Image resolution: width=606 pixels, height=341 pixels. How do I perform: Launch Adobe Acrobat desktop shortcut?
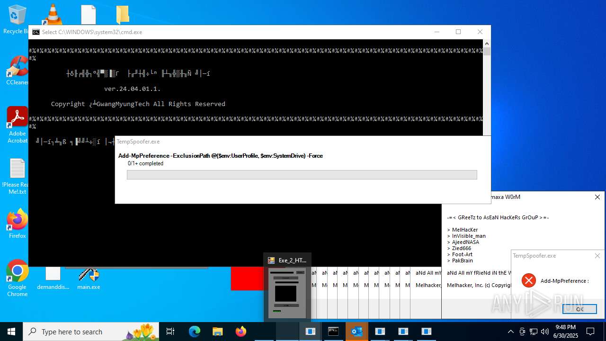[17, 125]
